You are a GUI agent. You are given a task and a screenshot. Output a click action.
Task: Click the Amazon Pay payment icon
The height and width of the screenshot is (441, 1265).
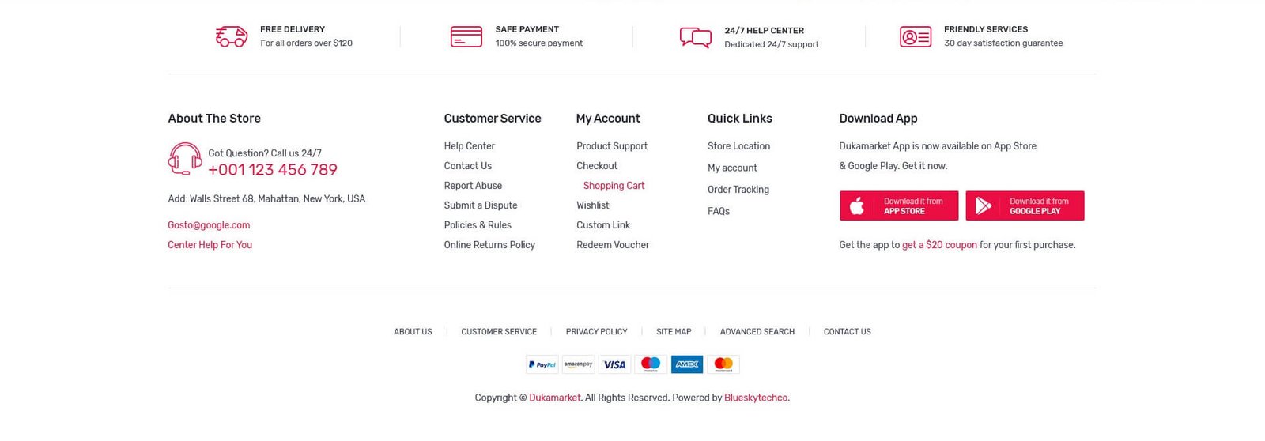click(579, 364)
